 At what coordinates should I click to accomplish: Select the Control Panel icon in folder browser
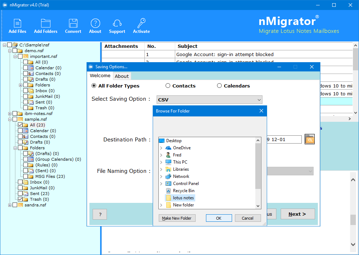coord(168,184)
